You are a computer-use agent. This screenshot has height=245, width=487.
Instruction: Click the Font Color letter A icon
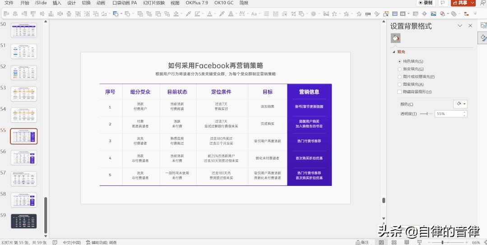(x=209, y=14)
